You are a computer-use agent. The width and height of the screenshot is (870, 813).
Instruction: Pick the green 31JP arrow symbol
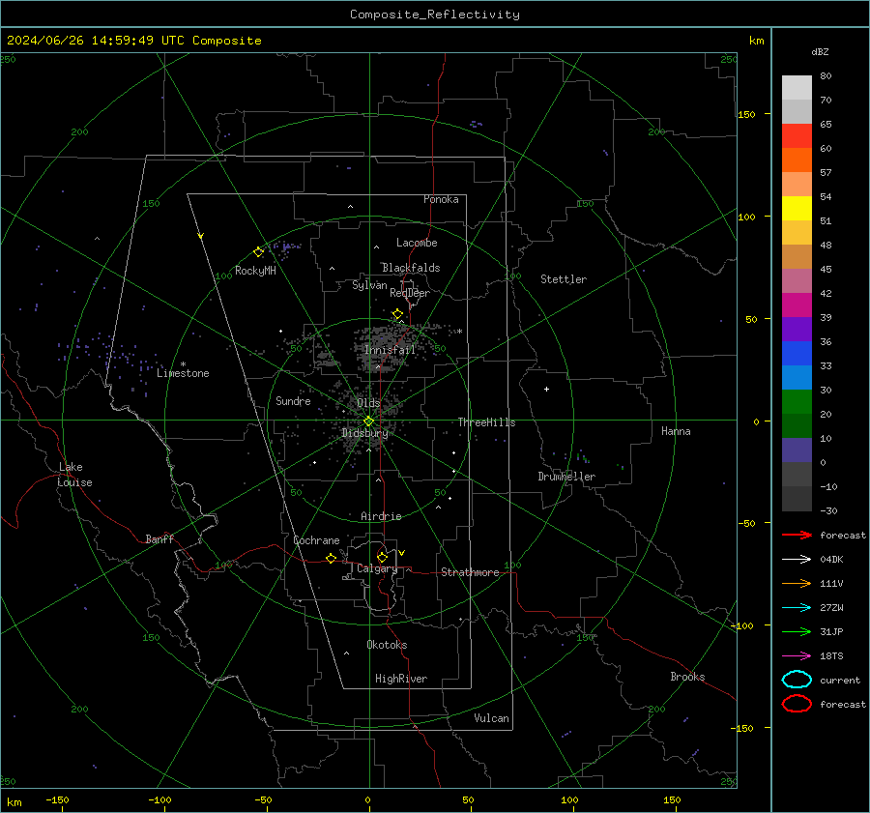pyautogui.click(x=797, y=631)
